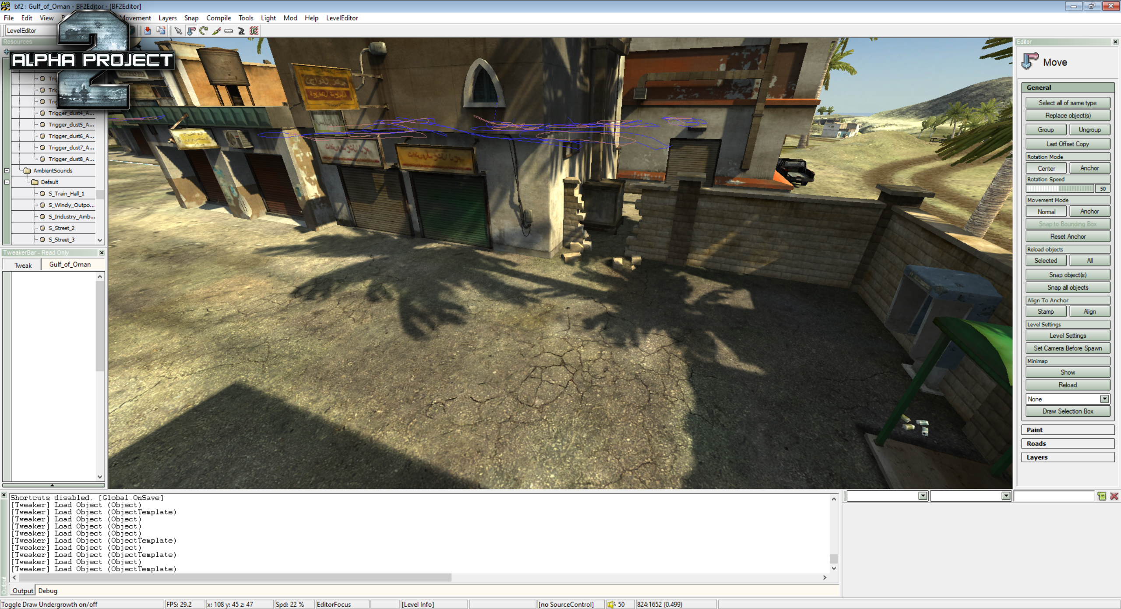The width and height of the screenshot is (1121, 609).
Task: Click the red hatched area tool icon
Action: (254, 31)
